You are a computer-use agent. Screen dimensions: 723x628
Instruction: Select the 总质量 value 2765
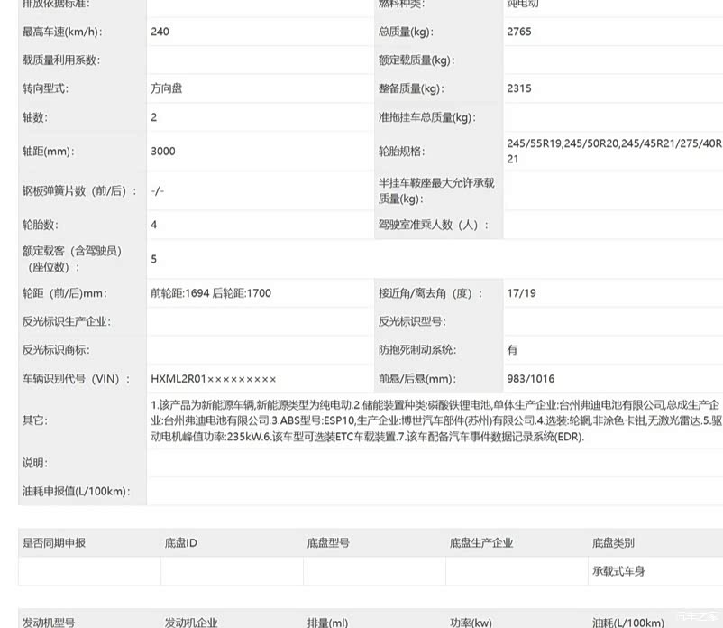[519, 32]
